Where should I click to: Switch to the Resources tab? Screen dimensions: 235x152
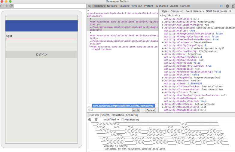162,6
